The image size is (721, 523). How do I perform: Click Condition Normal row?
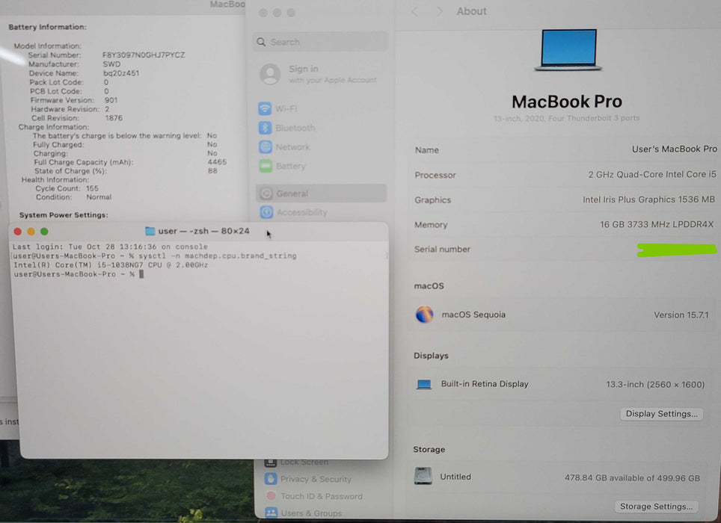(x=73, y=197)
